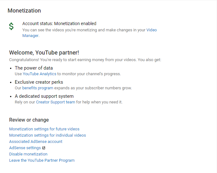The width and height of the screenshot is (217, 173).
Task: Click the 'Congratulations! You're ready' sentence
Action: (x=85, y=60)
